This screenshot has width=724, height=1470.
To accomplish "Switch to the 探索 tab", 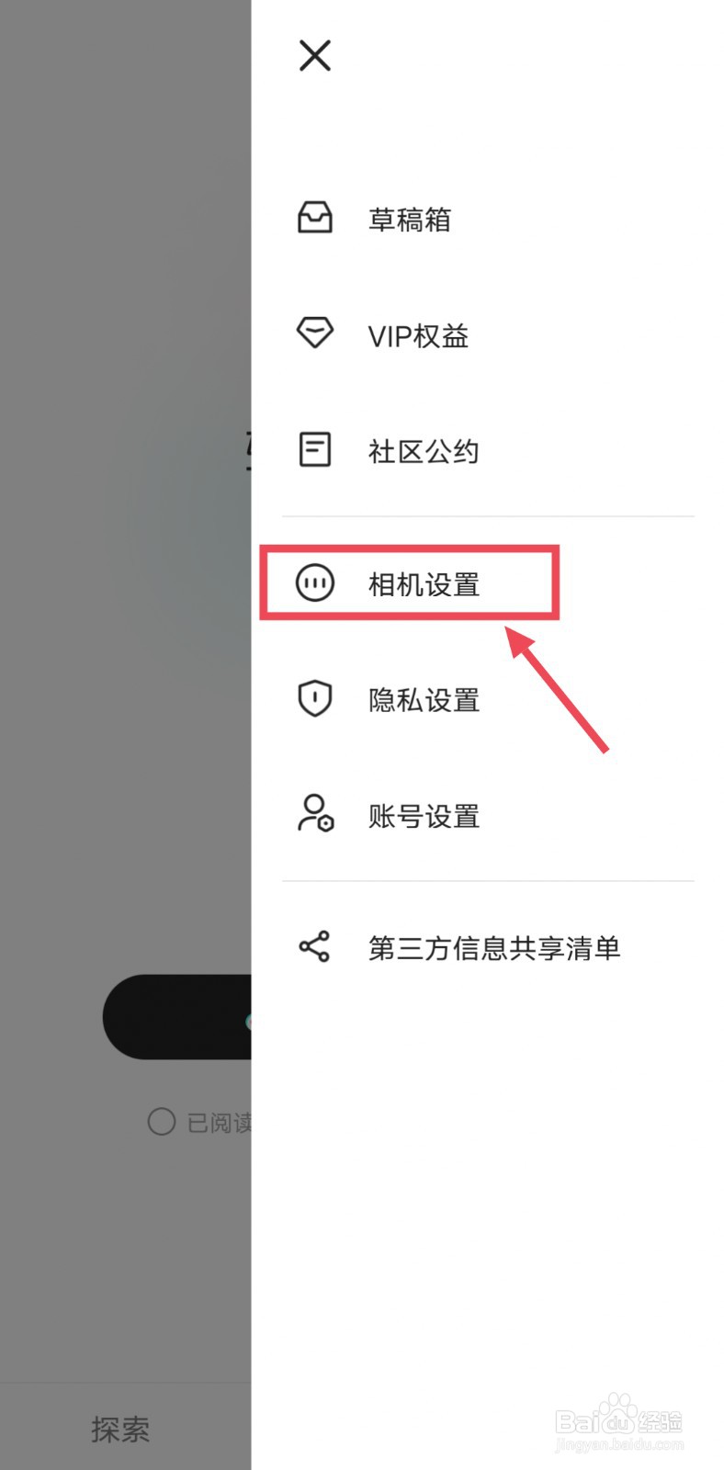I will click(120, 1429).
